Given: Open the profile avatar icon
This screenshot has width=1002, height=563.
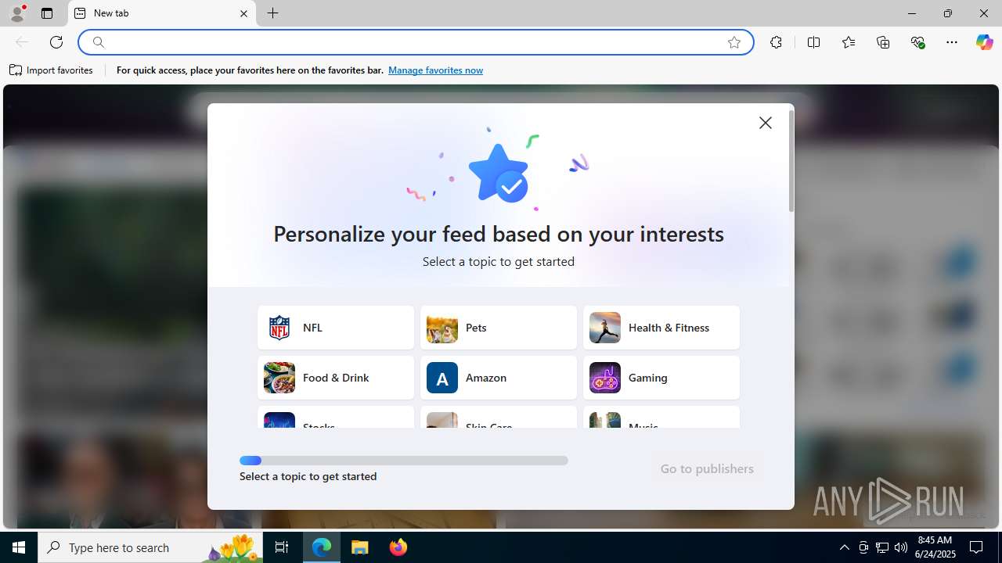Looking at the screenshot, I should click(x=17, y=13).
